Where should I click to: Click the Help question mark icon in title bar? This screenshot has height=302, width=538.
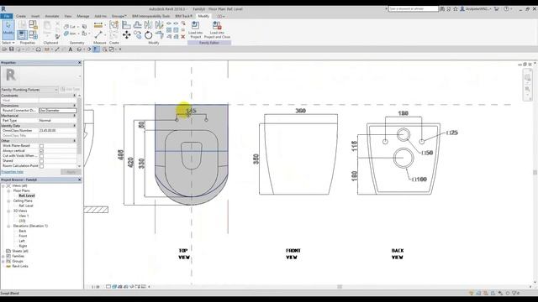pos(506,9)
